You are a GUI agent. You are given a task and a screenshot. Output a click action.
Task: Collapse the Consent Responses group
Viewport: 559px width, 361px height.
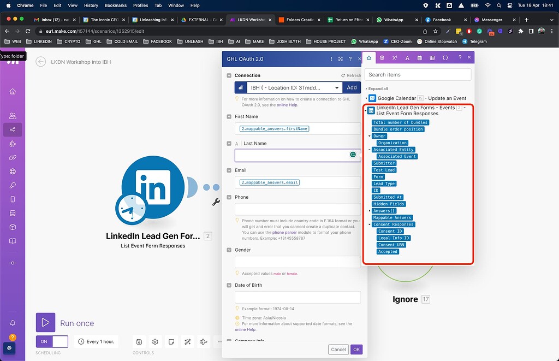point(369,224)
